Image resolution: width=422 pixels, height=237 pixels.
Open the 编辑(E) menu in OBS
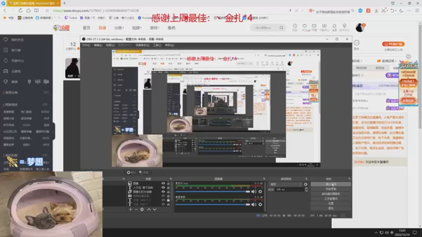(98, 45)
